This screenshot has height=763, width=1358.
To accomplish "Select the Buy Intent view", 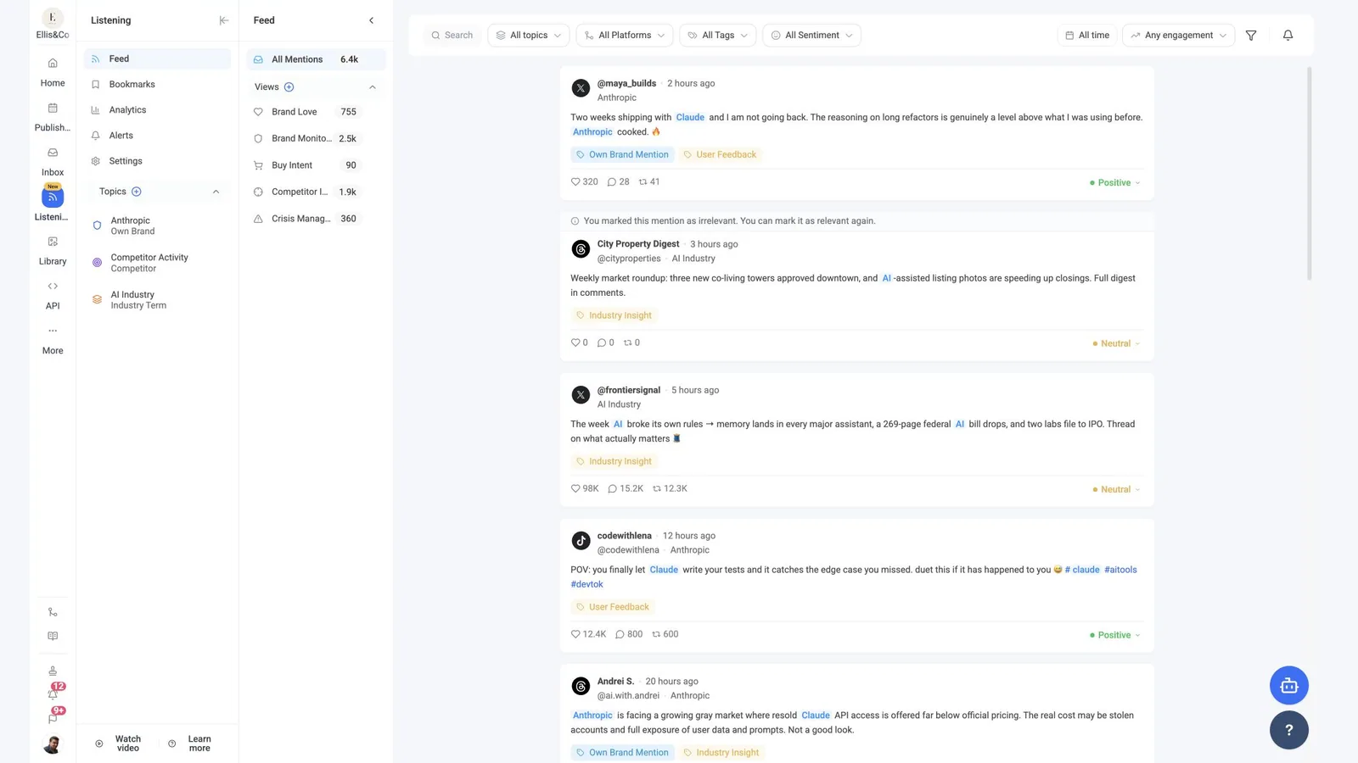I will (316, 165).
